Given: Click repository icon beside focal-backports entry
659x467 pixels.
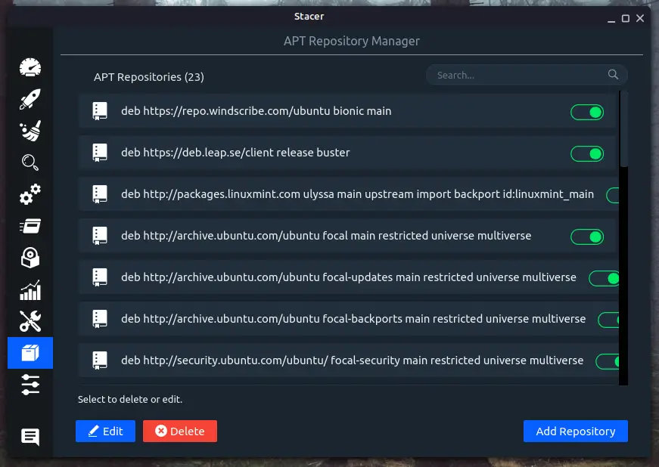Looking at the screenshot, I should point(100,319).
